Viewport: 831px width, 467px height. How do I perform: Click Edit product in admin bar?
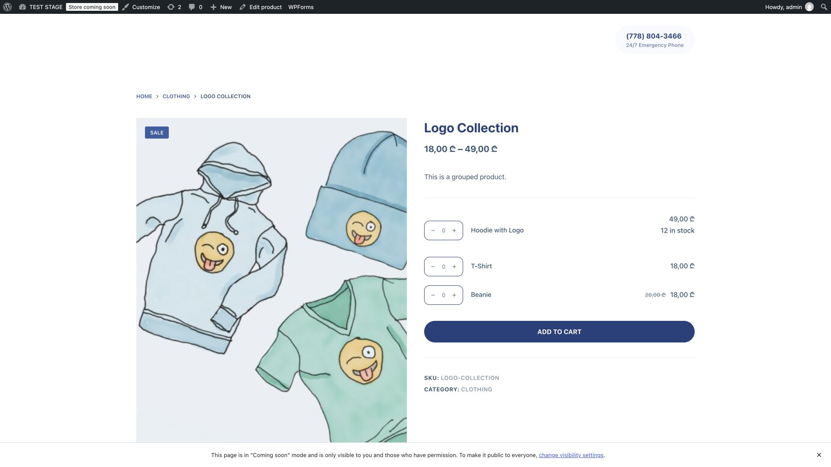(261, 7)
